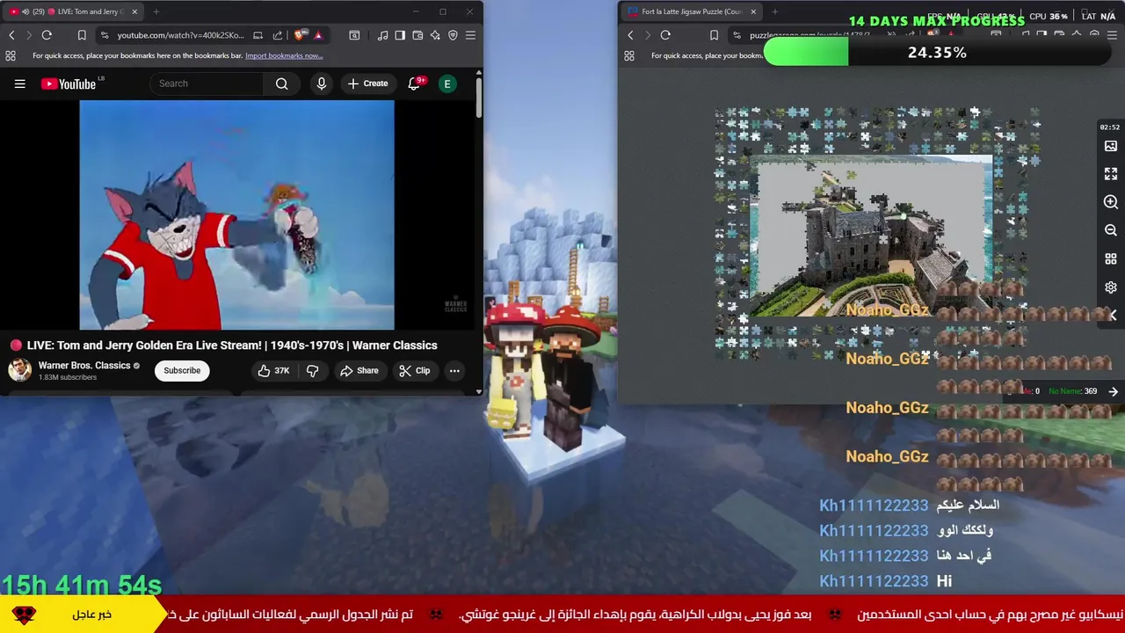
Task: Open site settings icon in YouTube address bar
Action: pos(105,35)
